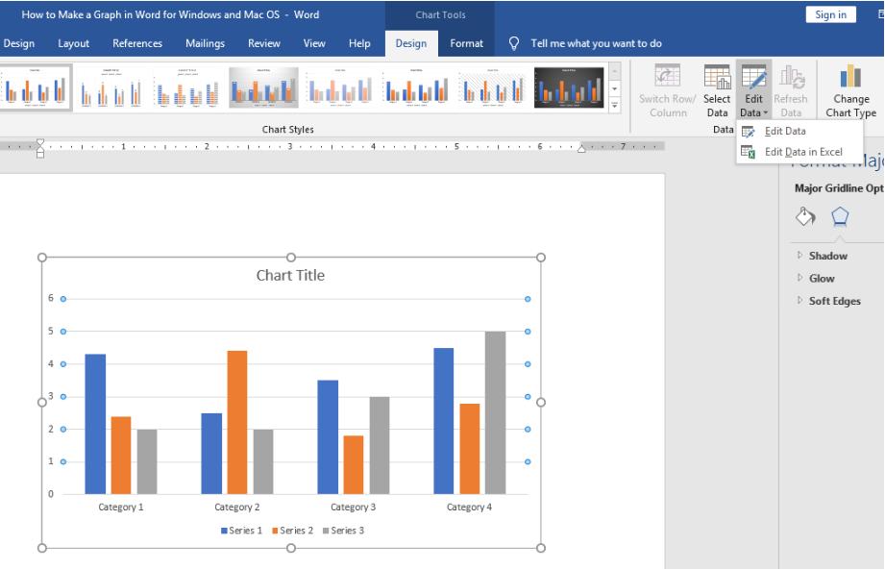Viewport: 885px width, 570px height.
Task: Expand the Glow section
Action: pyautogui.click(x=818, y=278)
